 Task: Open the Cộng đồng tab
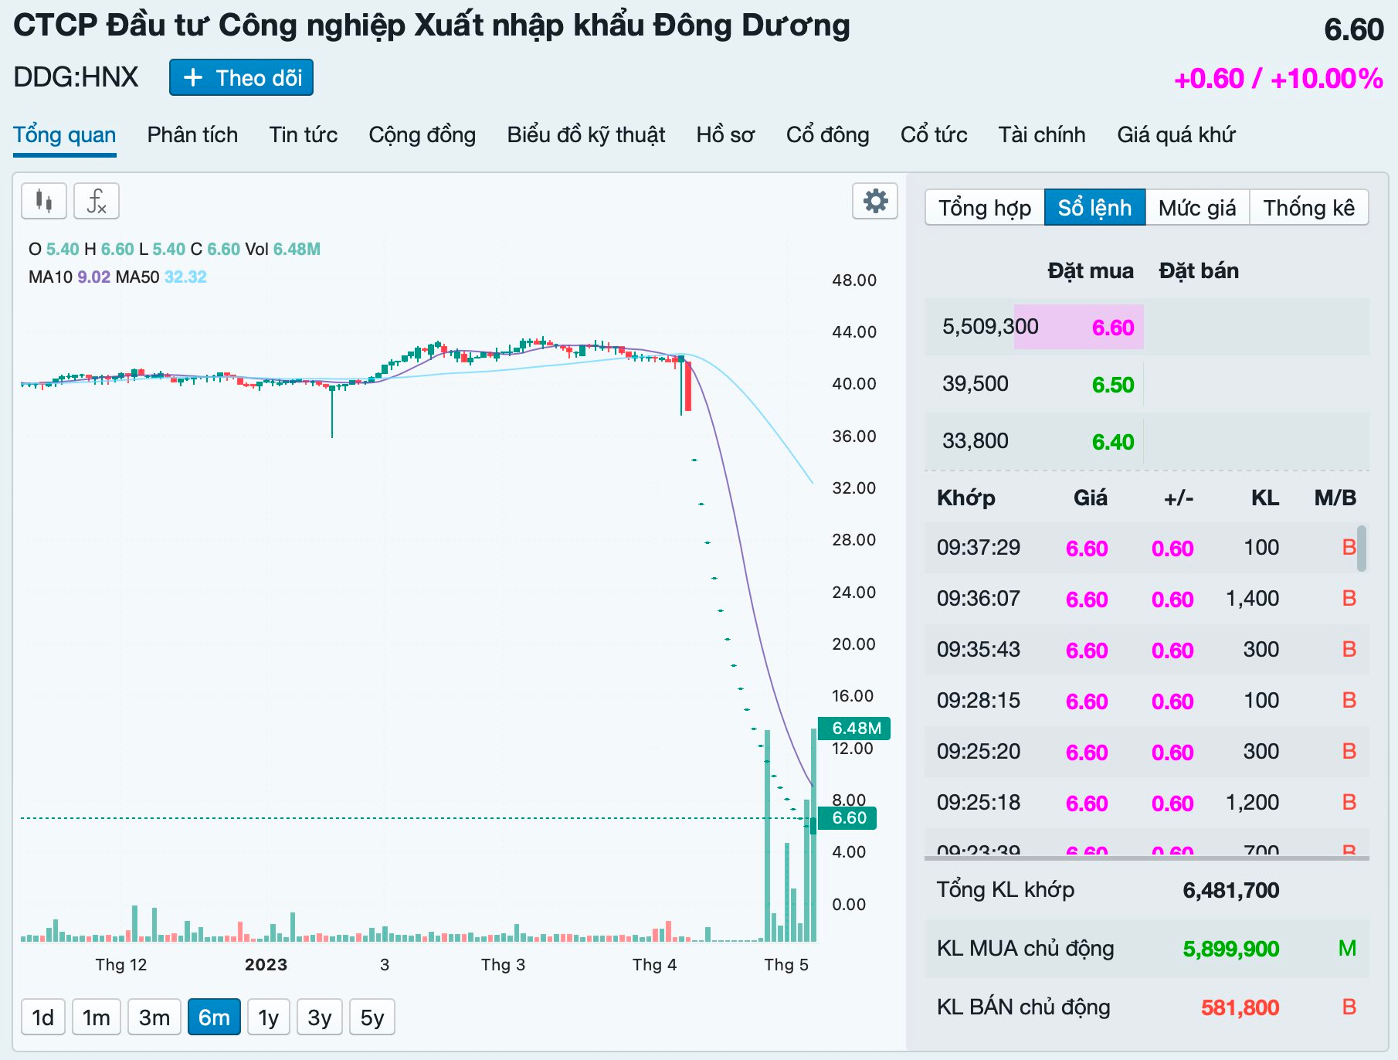click(x=422, y=135)
